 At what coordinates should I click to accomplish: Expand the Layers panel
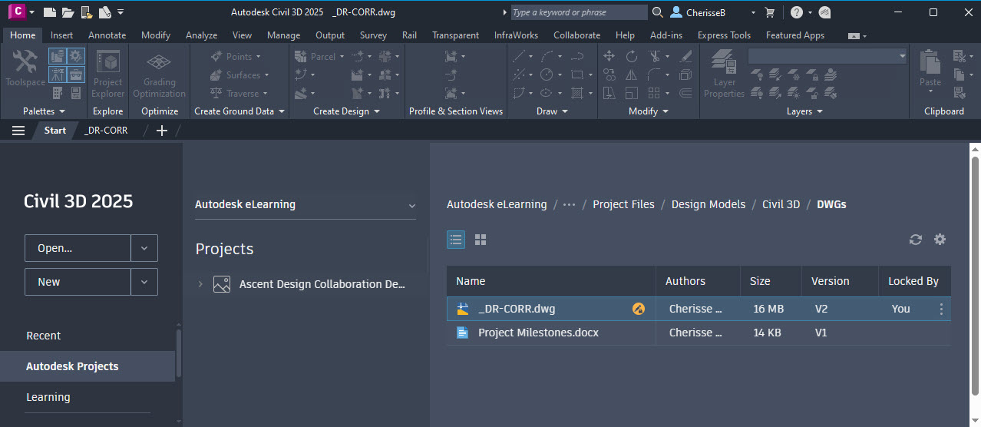coord(804,111)
